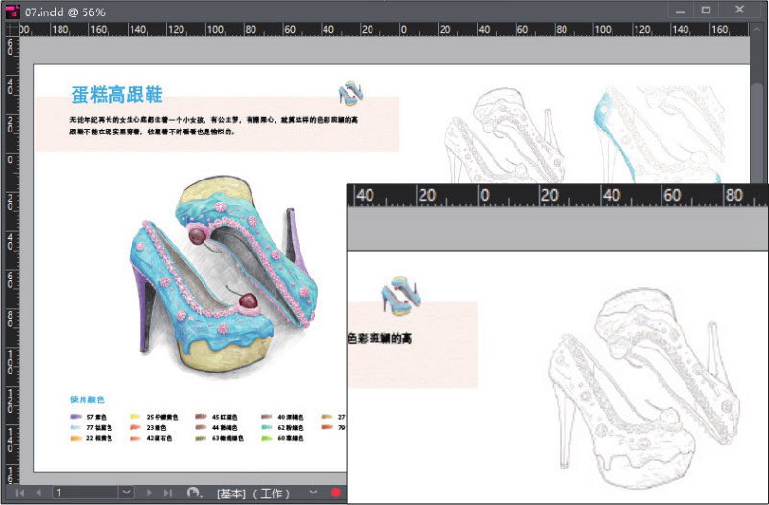Maximize the 07.indd document window
Viewport: 769px width, 505px height.
[x=707, y=11]
